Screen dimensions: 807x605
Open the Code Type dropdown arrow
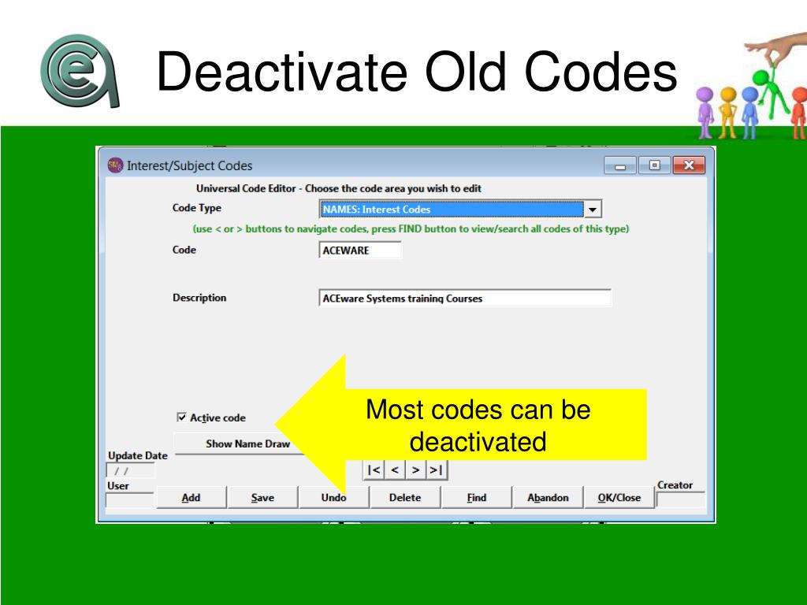click(593, 210)
